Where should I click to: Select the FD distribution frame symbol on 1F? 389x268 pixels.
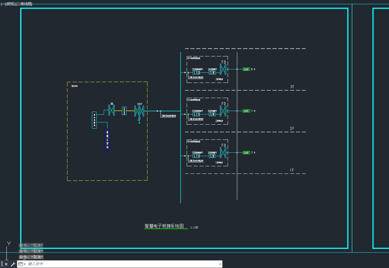coord(223,153)
